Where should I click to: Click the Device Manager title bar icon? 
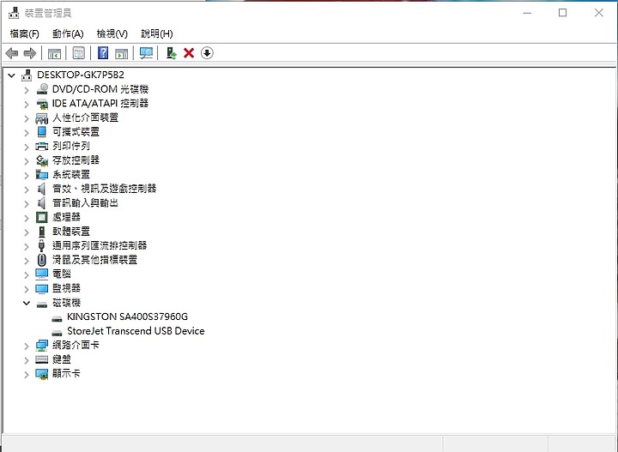pyautogui.click(x=14, y=13)
